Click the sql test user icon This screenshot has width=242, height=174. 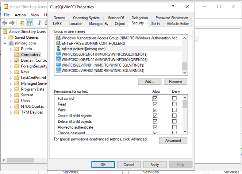[x=58, y=49]
